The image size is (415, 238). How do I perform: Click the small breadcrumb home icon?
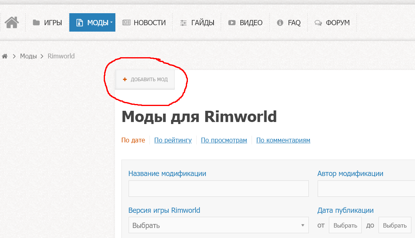5,56
